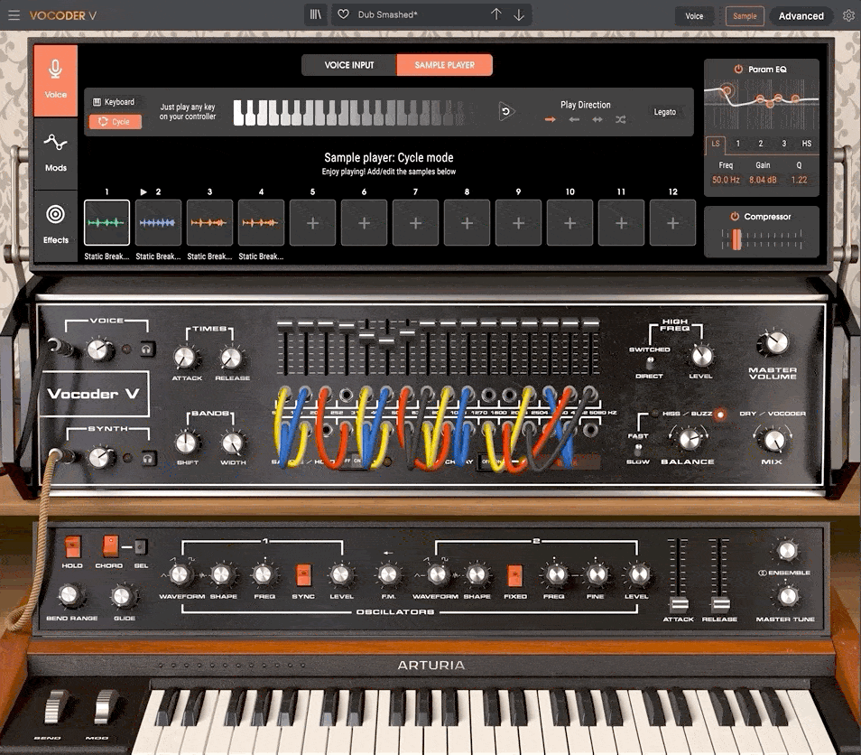861x755 pixels.
Task: Toggle the Compressor power button
Action: pyautogui.click(x=734, y=217)
